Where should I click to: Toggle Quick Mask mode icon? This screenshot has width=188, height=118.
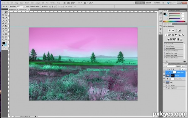tap(5, 48)
